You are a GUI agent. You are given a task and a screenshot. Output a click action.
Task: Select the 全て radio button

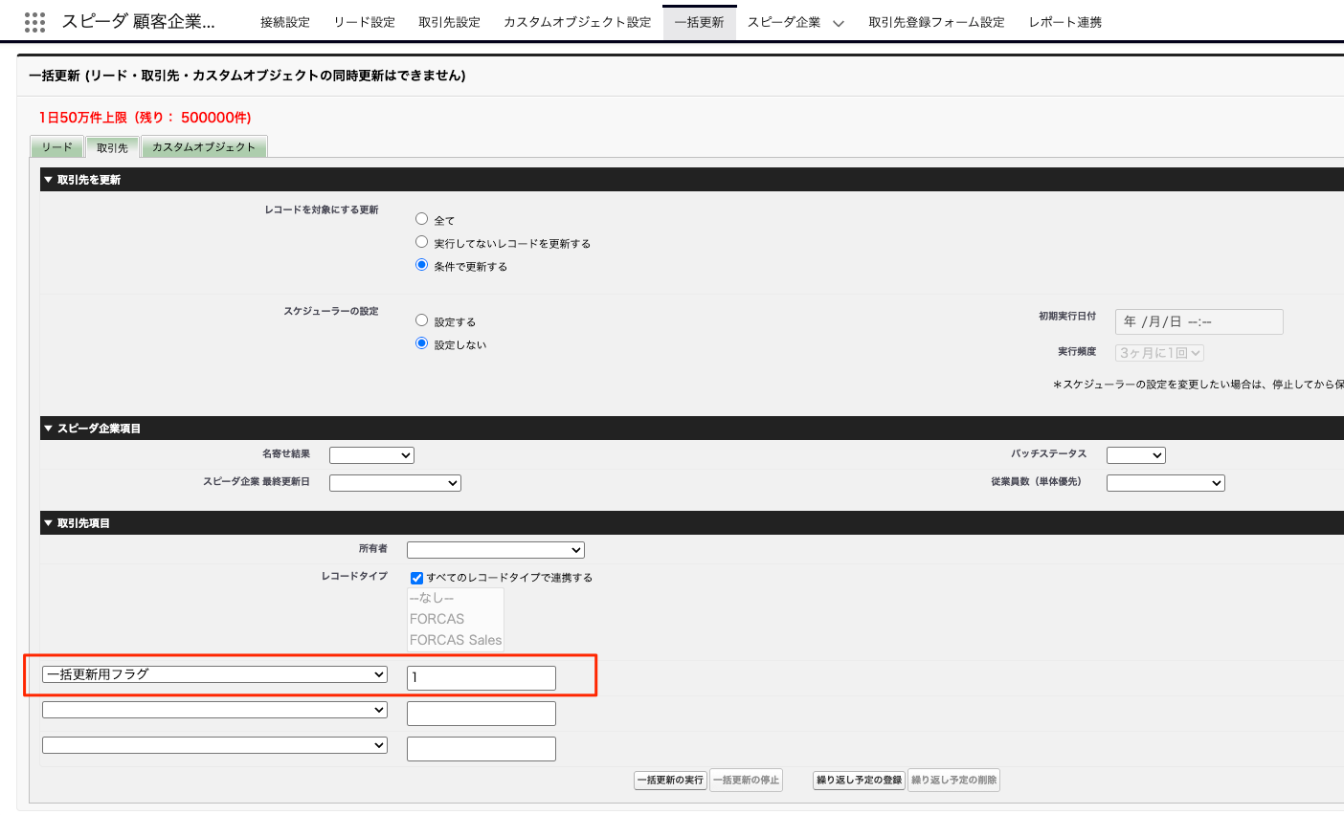421,219
